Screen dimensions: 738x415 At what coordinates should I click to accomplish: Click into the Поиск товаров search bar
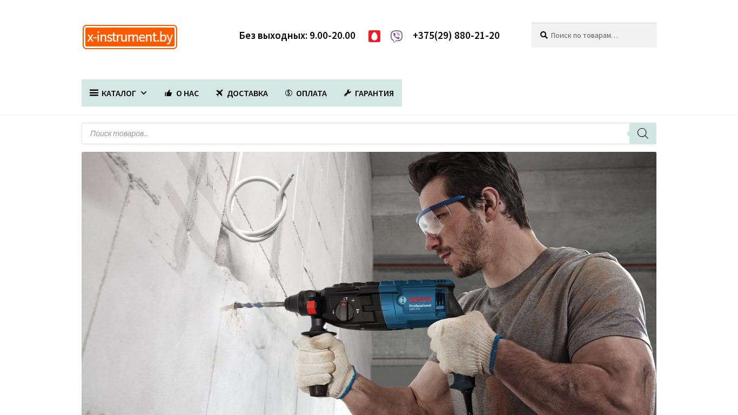pyautogui.click(x=355, y=133)
